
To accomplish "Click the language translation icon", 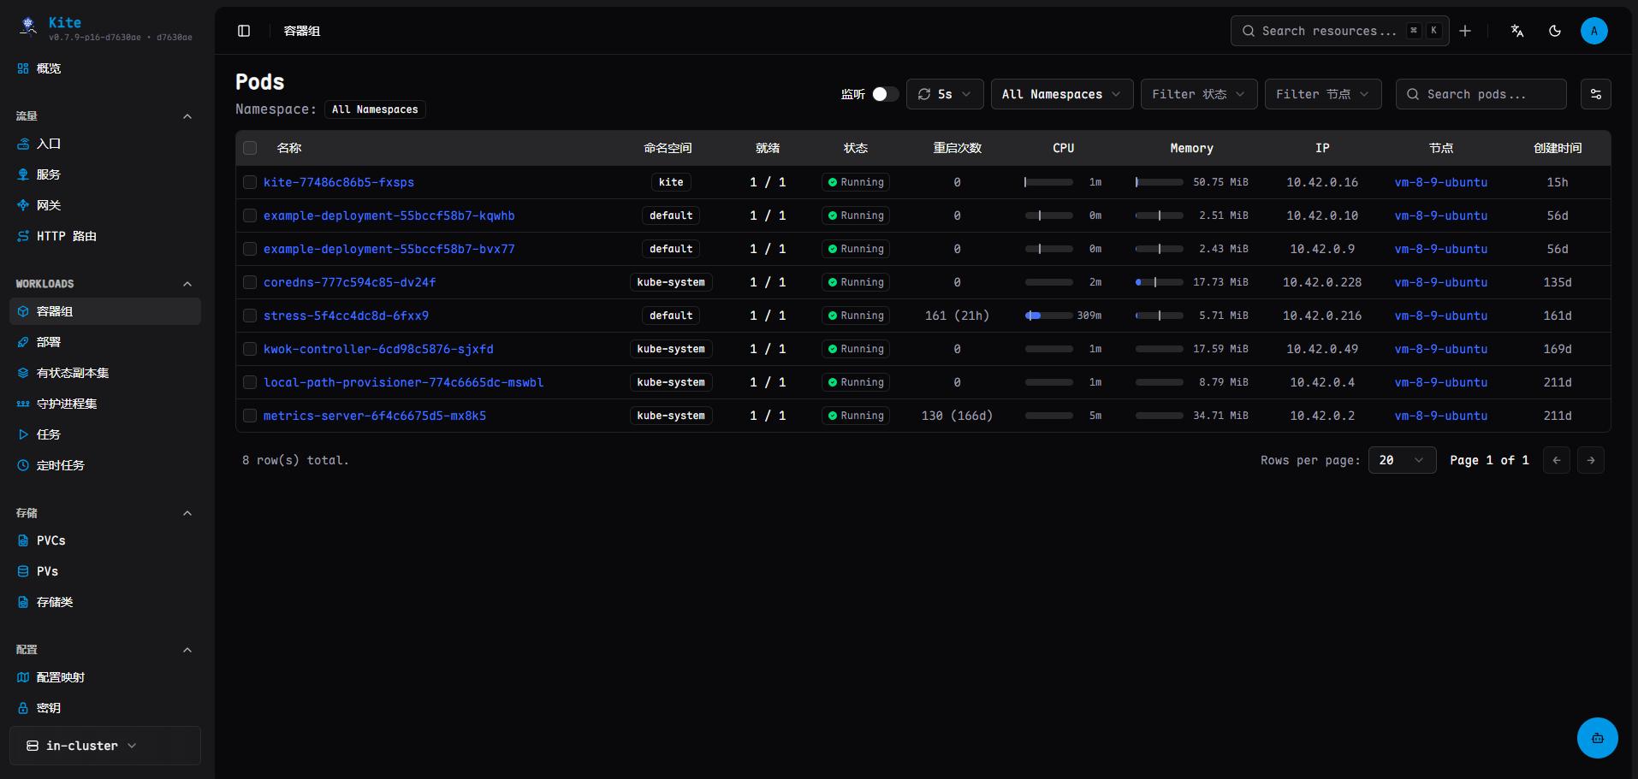I will [x=1517, y=31].
